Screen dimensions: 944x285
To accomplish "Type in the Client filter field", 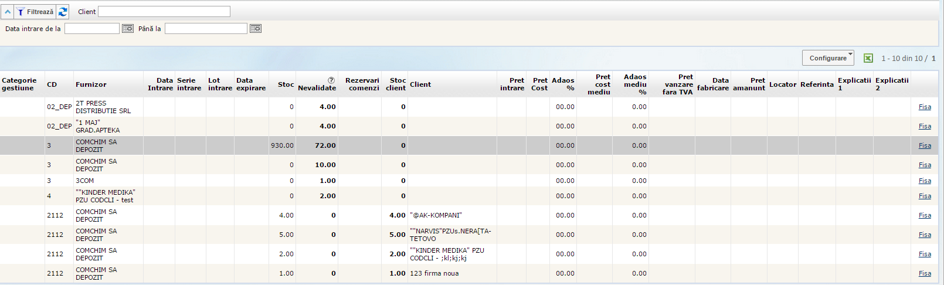I will (x=164, y=12).
